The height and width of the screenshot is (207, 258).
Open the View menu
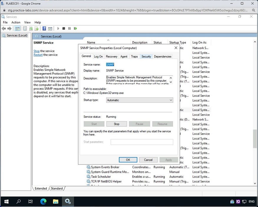pos(27,22)
